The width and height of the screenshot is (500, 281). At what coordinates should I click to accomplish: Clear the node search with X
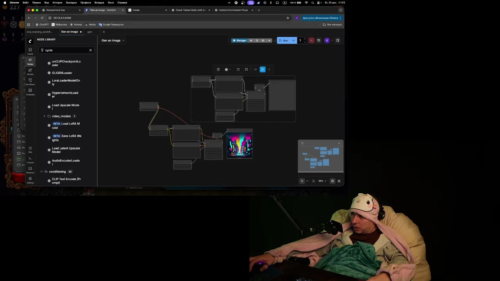90,50
